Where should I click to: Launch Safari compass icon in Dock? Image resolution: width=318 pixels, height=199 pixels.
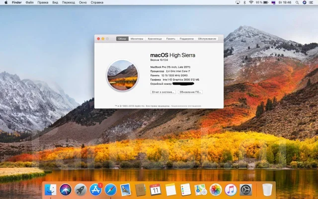point(110,190)
